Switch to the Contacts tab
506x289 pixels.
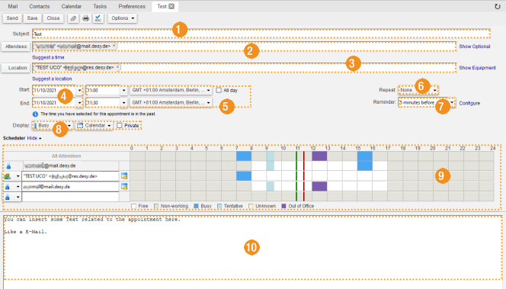pos(40,6)
